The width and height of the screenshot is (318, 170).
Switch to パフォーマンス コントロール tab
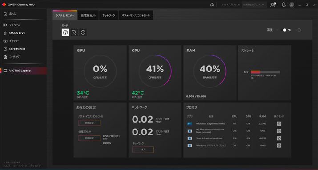(x=136, y=16)
